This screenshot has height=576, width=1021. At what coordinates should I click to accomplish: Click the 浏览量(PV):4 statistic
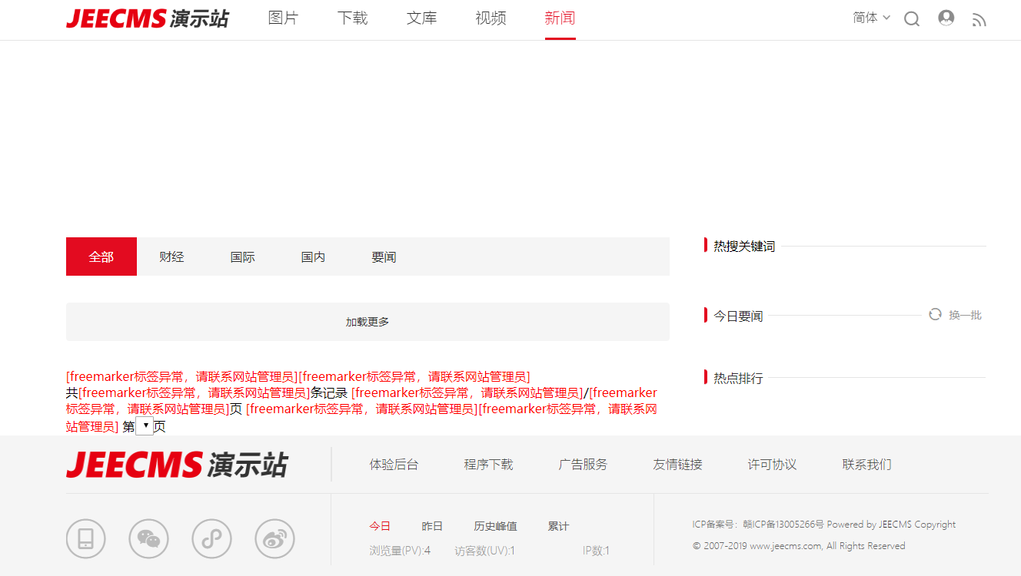[400, 551]
